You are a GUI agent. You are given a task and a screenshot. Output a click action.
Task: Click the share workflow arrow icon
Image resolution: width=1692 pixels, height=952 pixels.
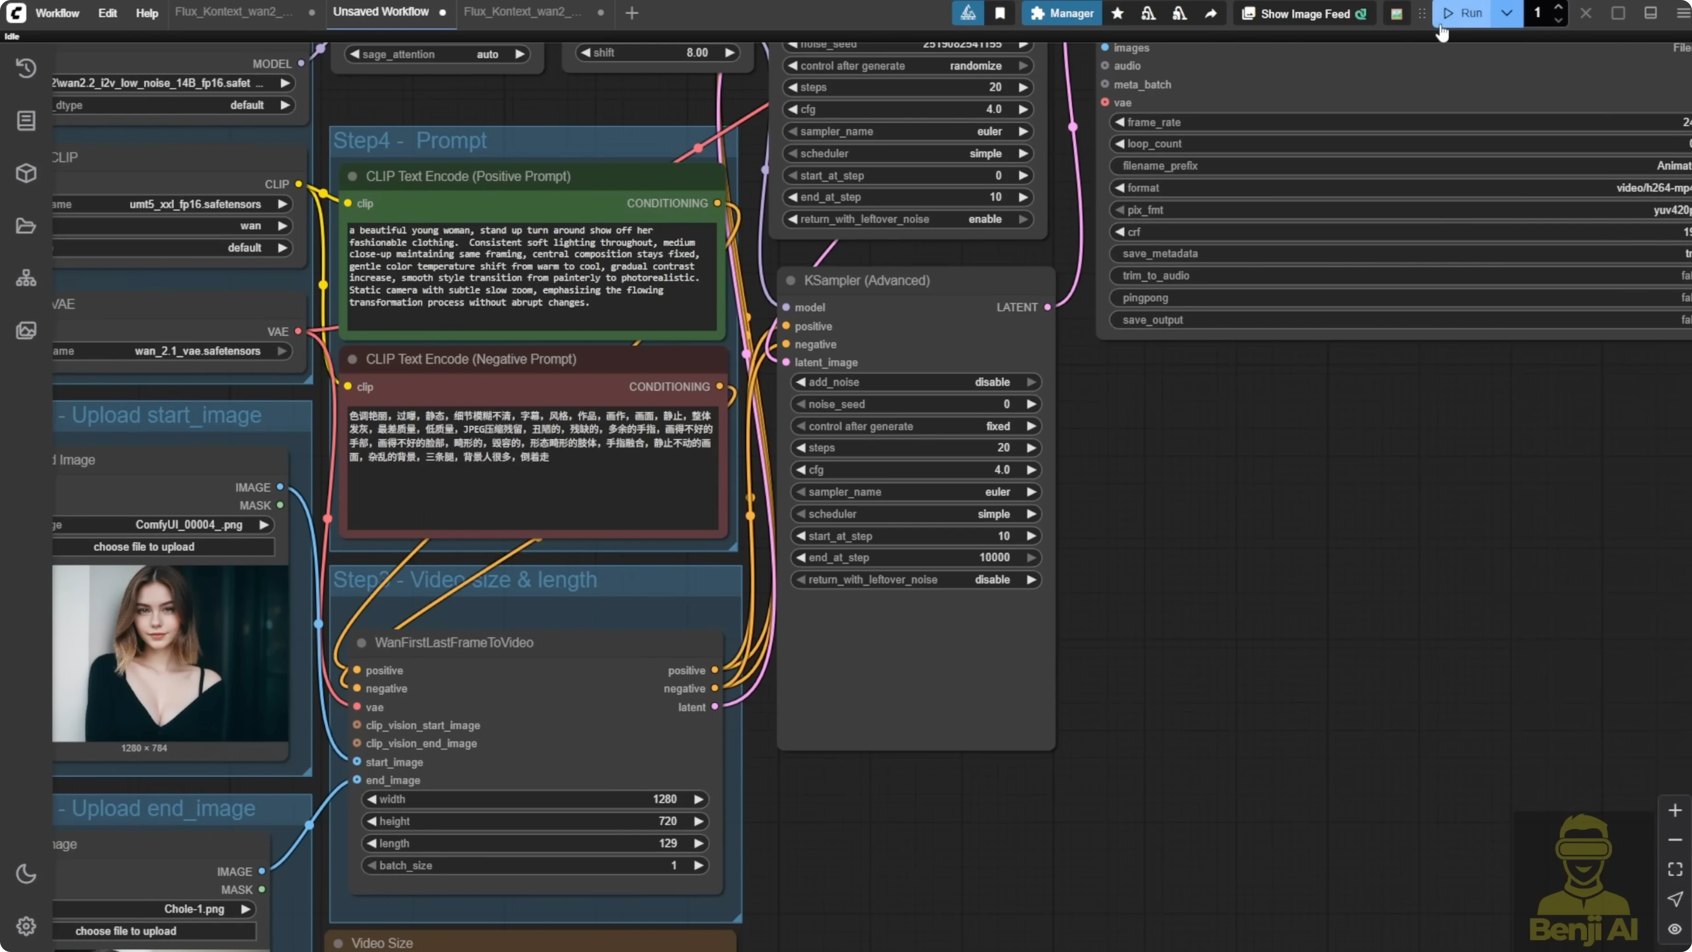[1211, 13]
